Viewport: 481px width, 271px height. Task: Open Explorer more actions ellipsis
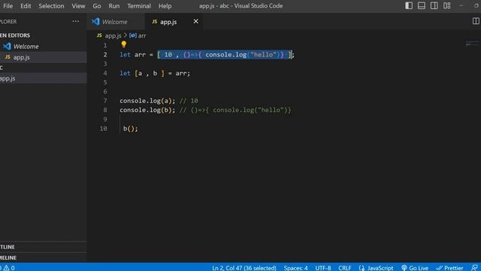click(75, 22)
